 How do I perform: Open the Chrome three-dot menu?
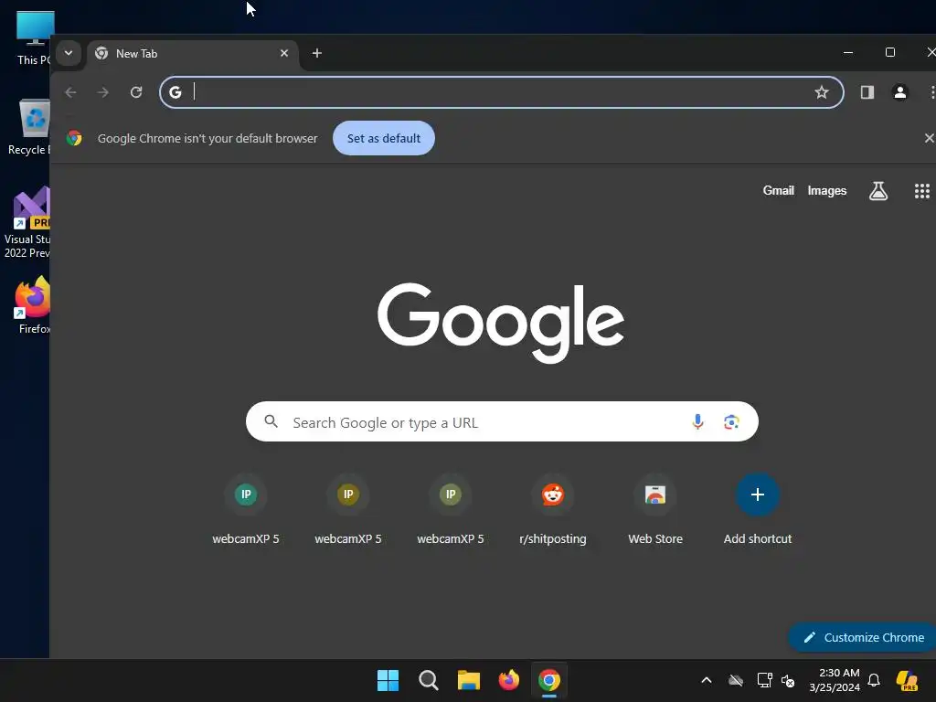click(931, 92)
